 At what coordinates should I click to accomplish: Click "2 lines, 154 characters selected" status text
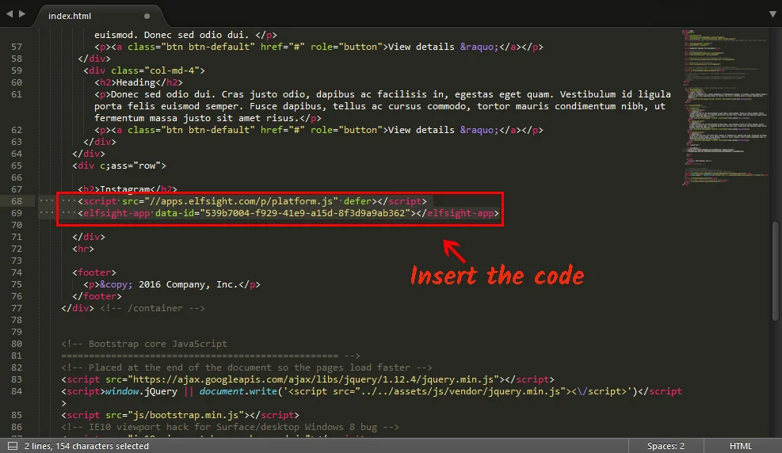86,446
